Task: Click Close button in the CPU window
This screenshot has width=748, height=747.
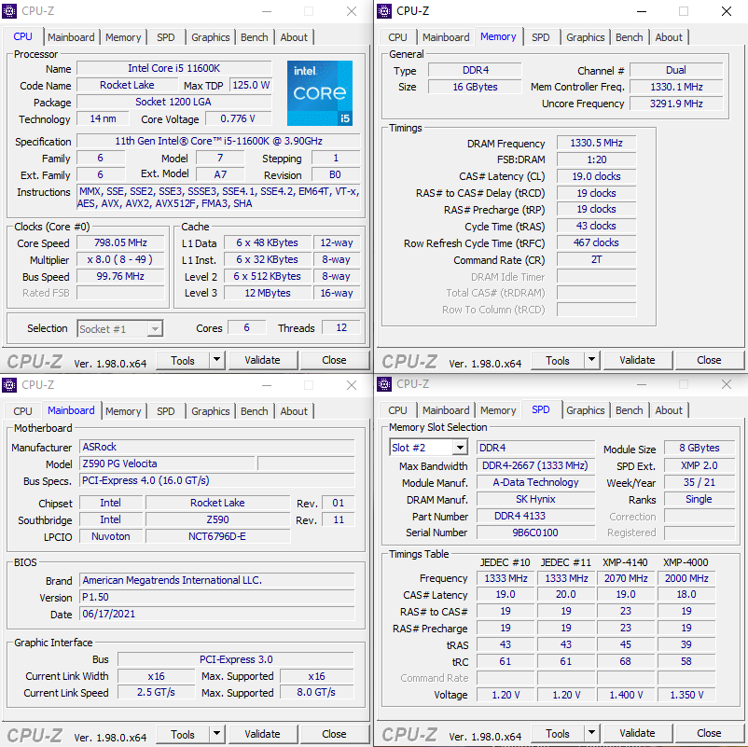Action: coord(335,360)
